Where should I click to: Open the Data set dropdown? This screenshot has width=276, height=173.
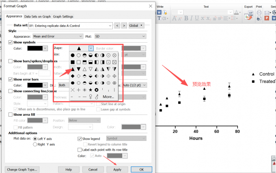pyautogui.click(x=70, y=26)
